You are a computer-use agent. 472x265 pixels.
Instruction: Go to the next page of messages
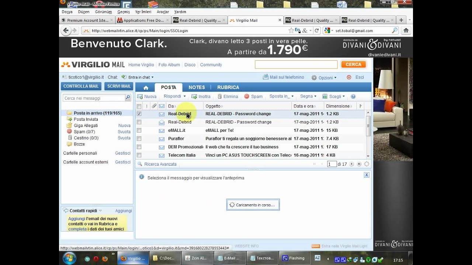[351, 164]
